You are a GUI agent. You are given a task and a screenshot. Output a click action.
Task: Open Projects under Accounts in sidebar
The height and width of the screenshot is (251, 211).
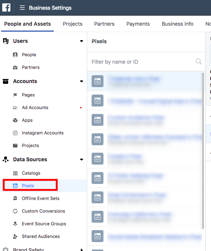pos(30,146)
